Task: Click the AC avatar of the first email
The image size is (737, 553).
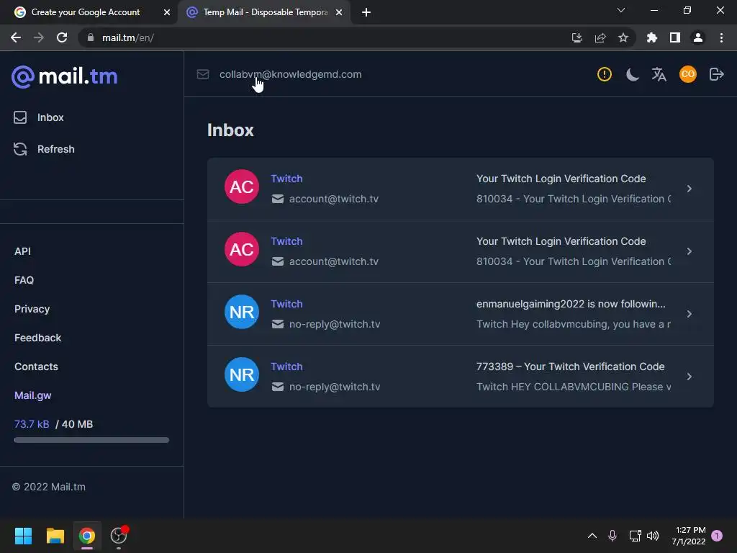Action: tap(242, 186)
